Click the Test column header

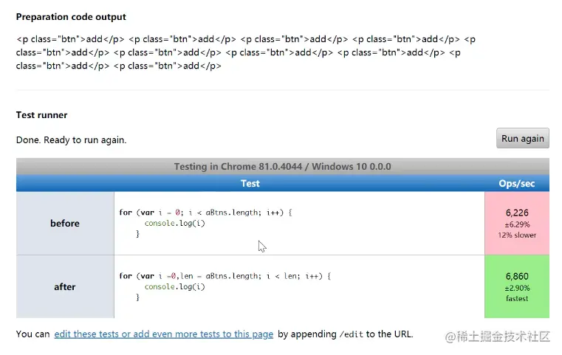tap(250, 184)
